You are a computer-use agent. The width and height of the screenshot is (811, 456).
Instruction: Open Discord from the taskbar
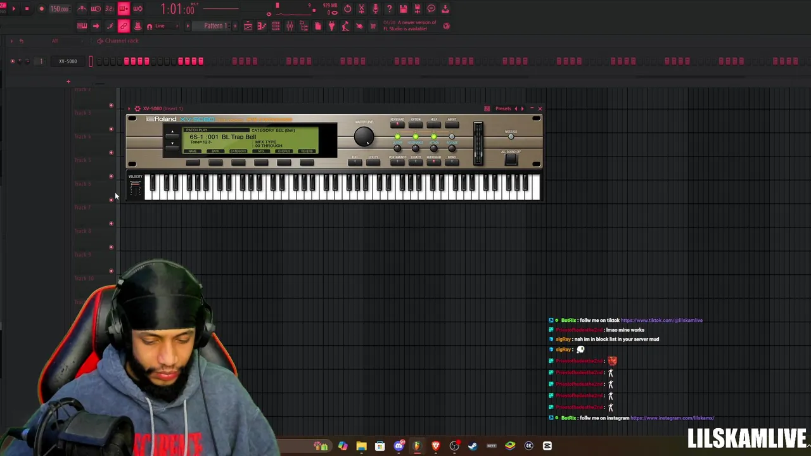click(399, 446)
